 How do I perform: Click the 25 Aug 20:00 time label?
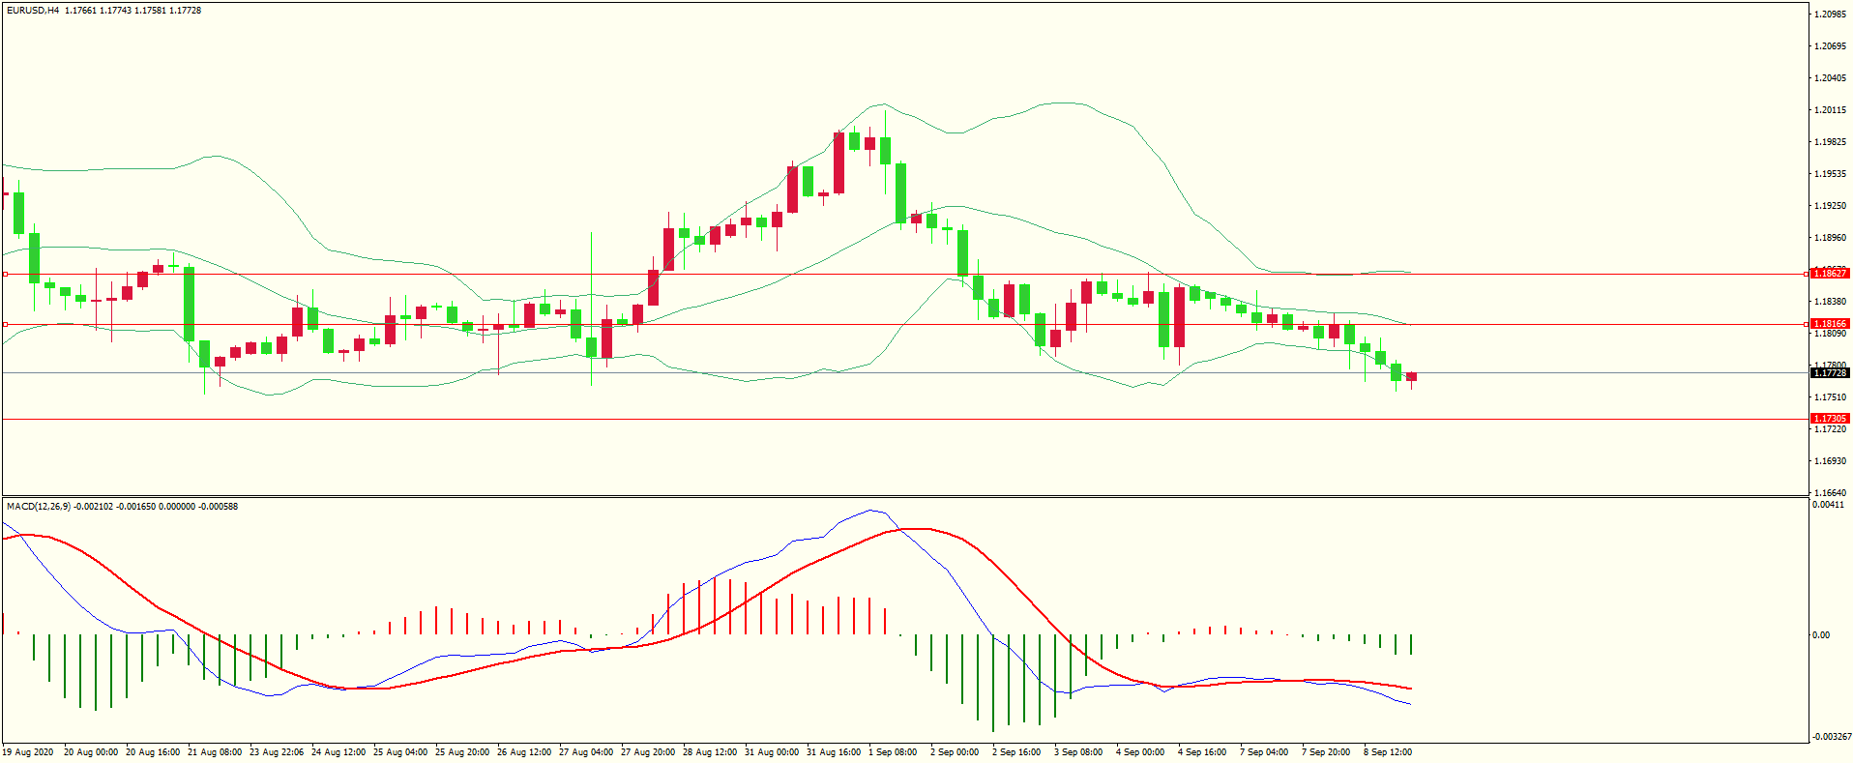462,752
